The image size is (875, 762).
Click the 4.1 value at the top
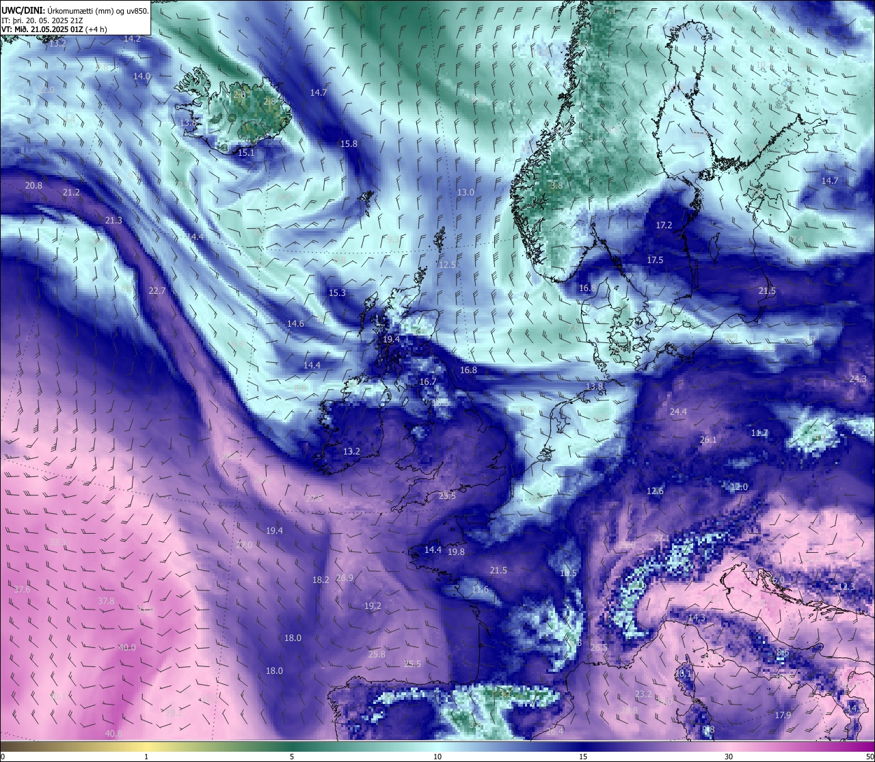tap(610, 10)
